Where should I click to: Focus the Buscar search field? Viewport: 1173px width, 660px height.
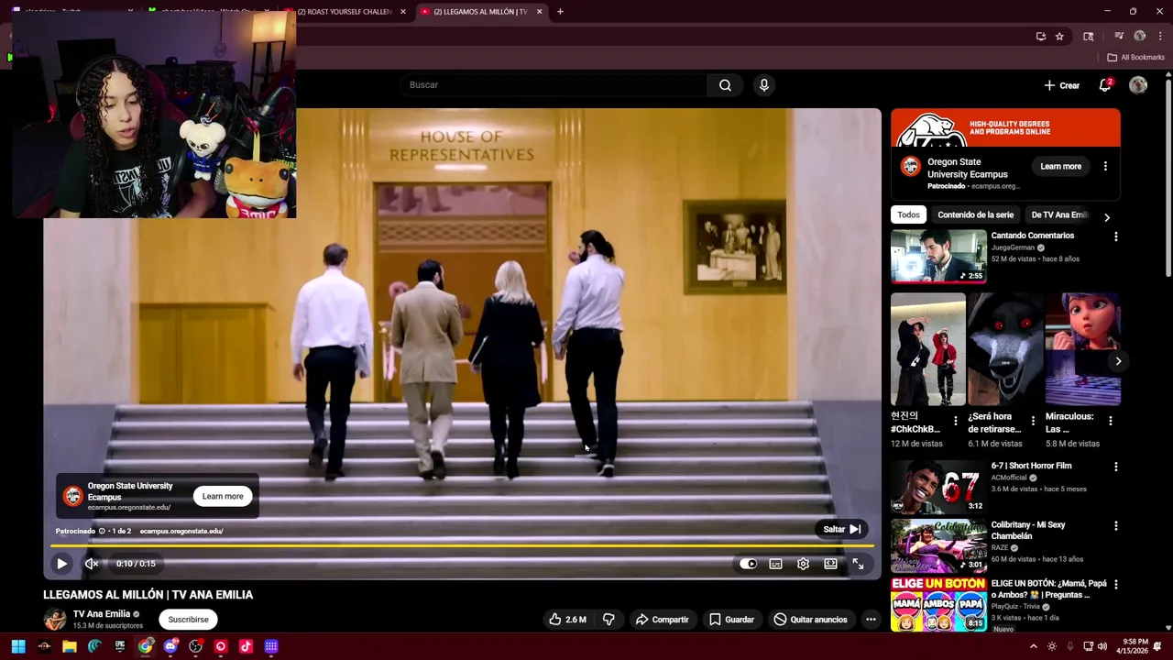(x=554, y=85)
